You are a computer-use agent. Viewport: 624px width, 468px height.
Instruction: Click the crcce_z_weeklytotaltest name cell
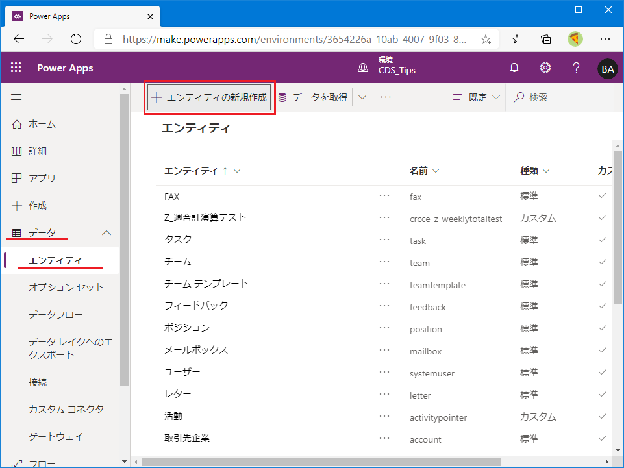[x=456, y=219]
